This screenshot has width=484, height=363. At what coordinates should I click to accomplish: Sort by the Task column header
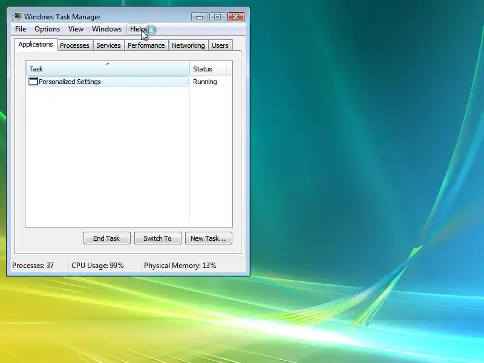[x=108, y=68]
